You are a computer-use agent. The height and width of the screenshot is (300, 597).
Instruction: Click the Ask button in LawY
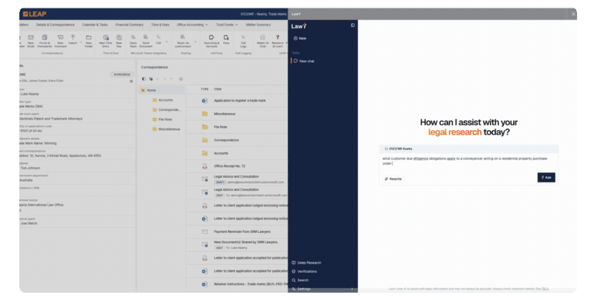546,178
